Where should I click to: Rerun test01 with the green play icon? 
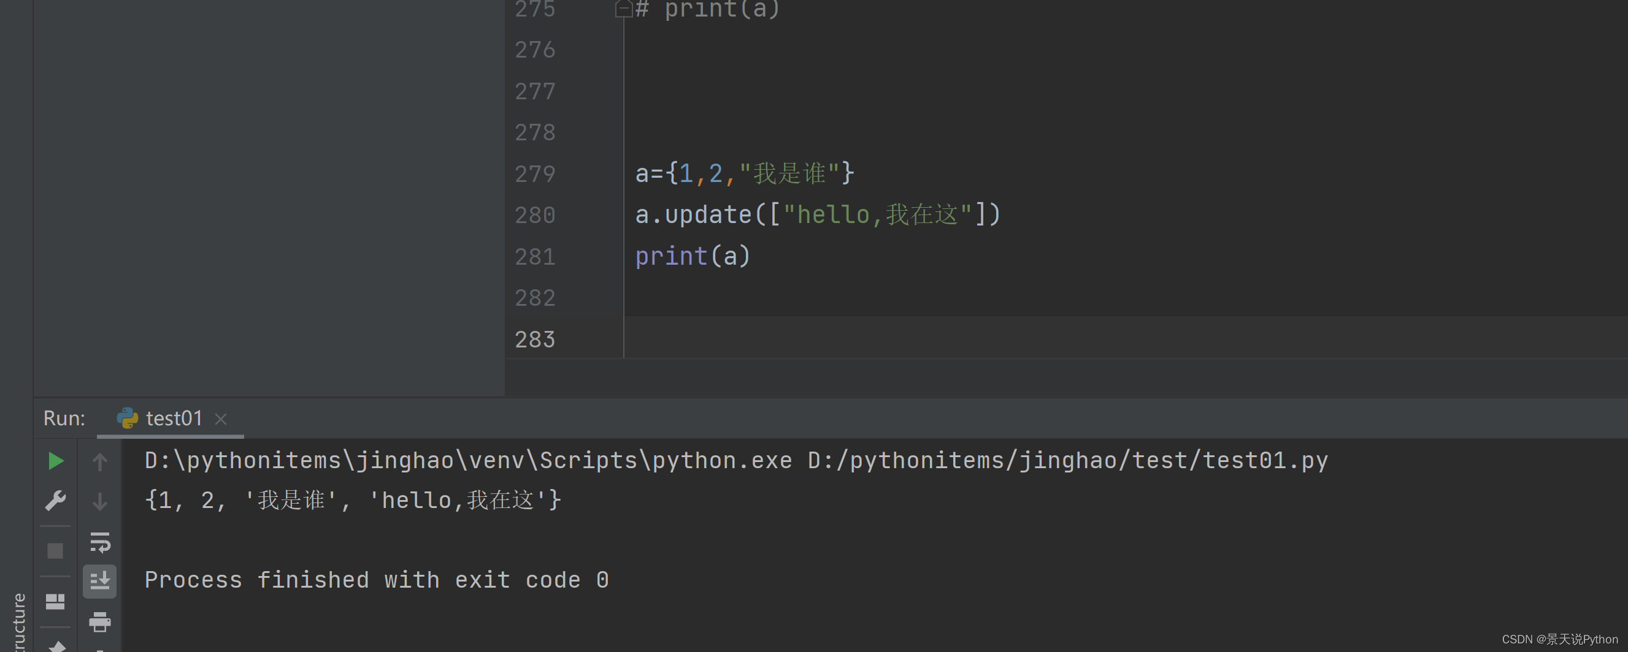pos(56,461)
